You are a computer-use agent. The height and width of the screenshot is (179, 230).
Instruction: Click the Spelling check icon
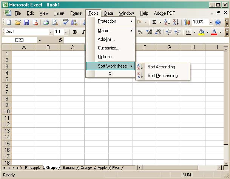click(65, 22)
